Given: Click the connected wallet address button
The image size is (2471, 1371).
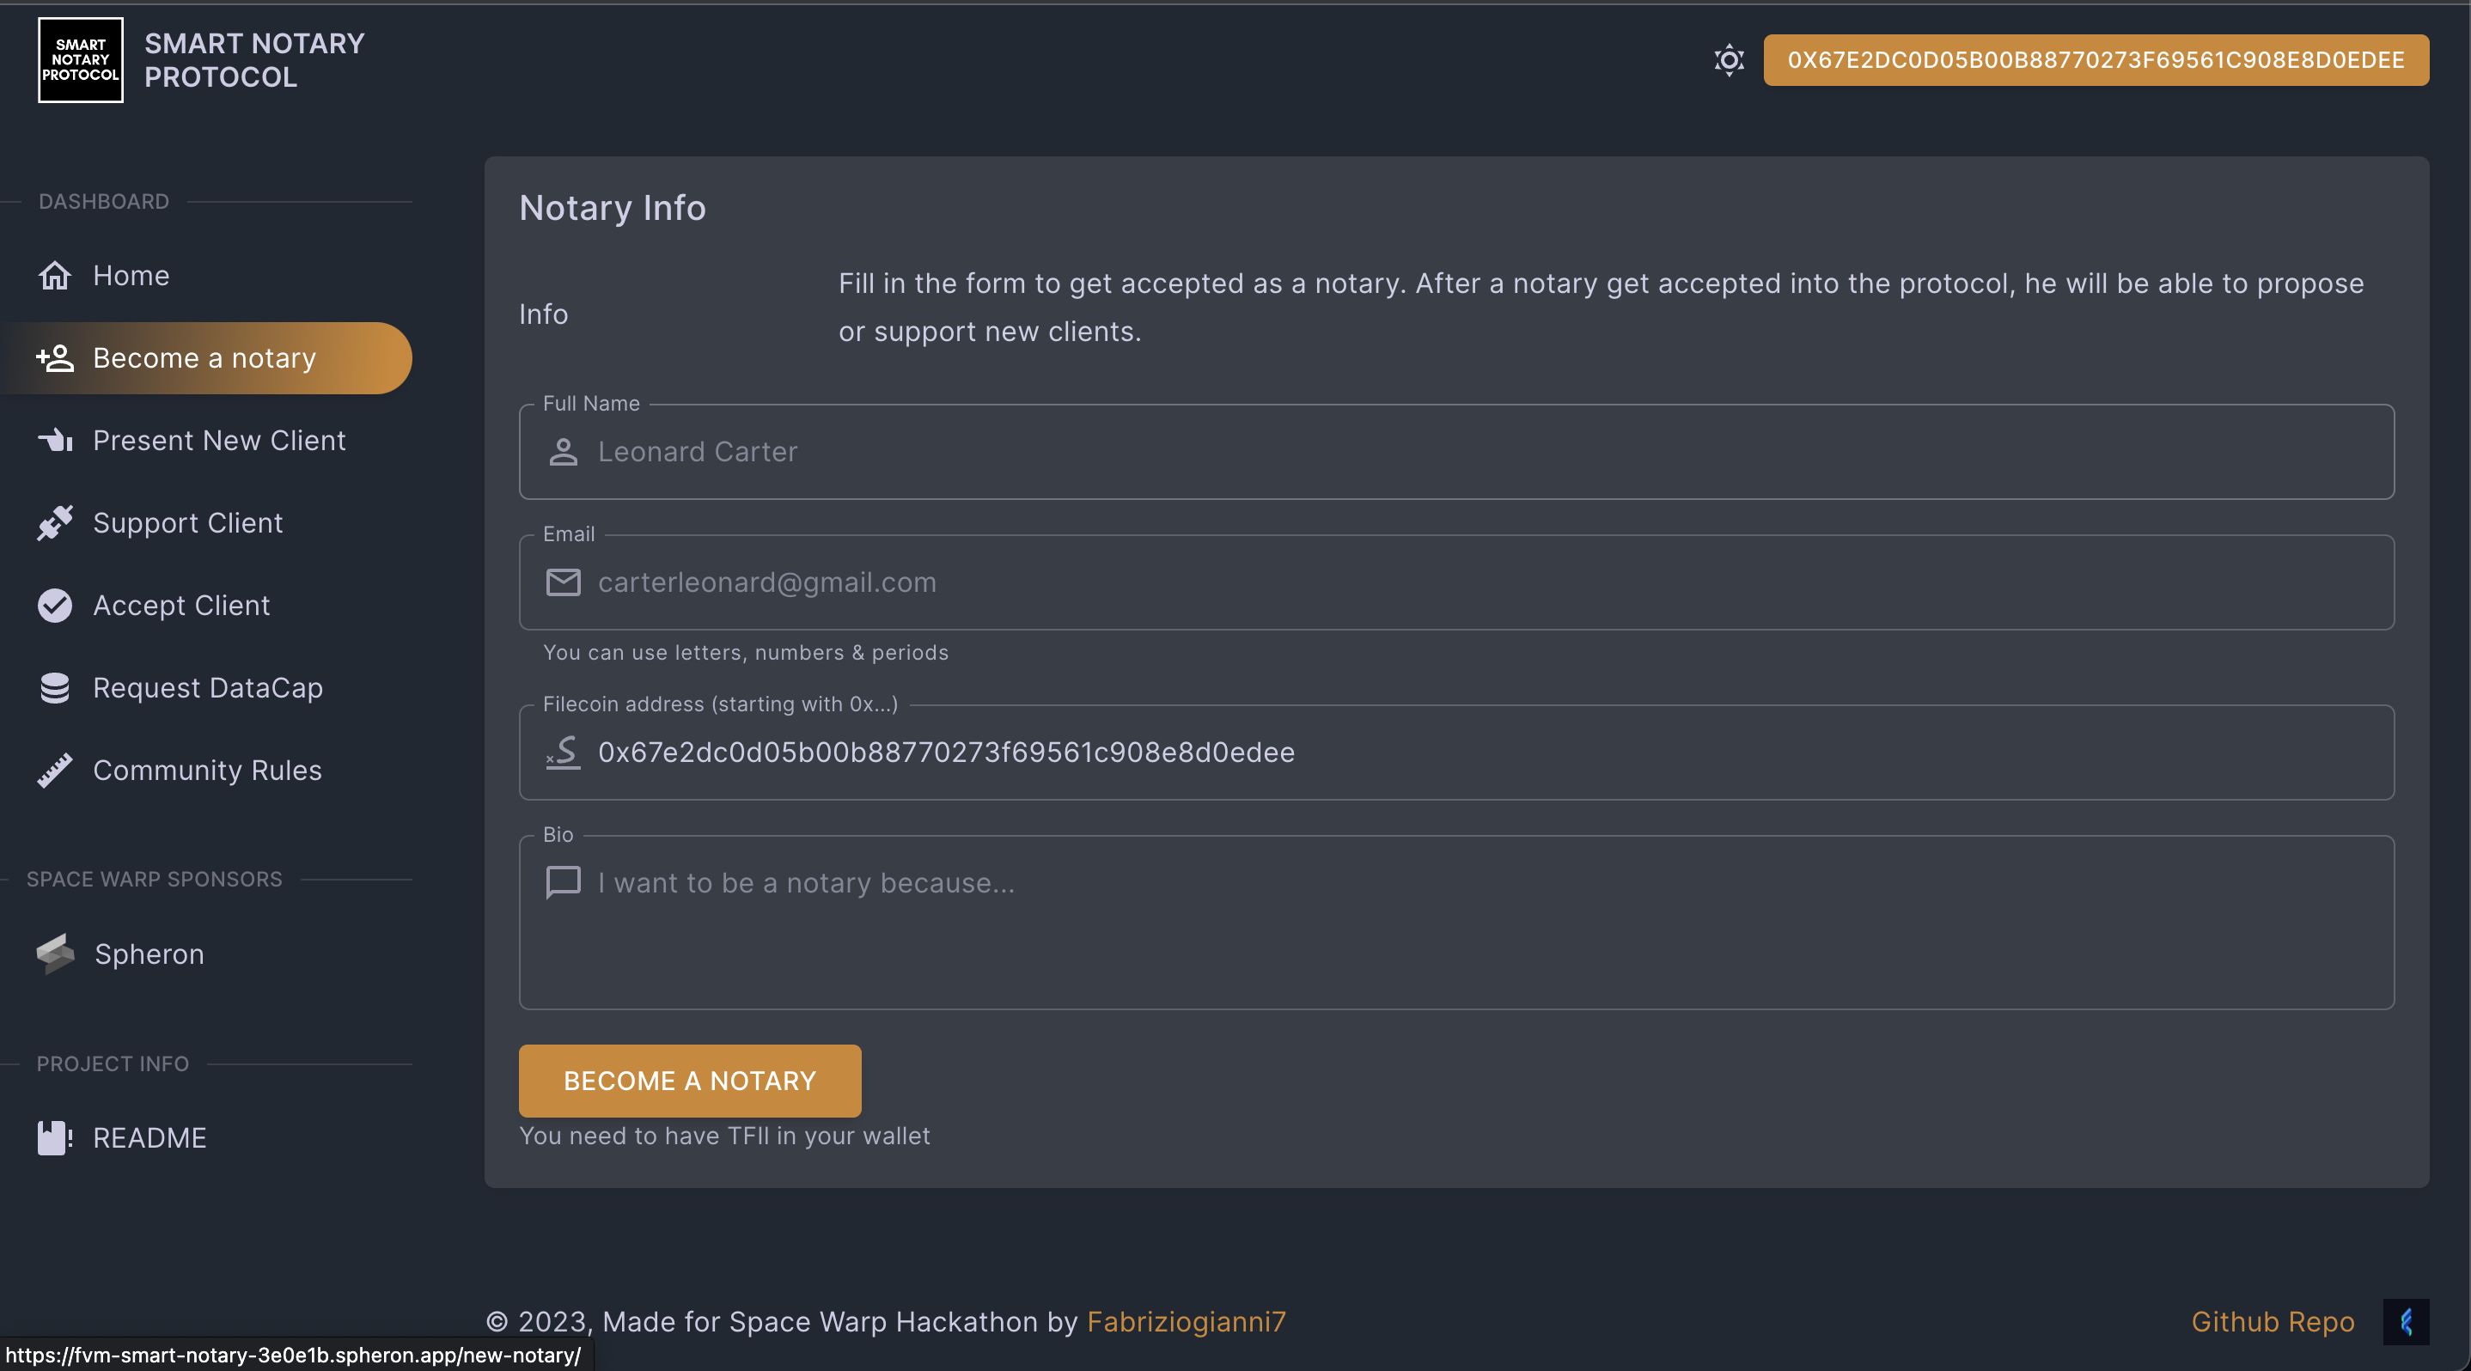Looking at the screenshot, I should 2096,59.
